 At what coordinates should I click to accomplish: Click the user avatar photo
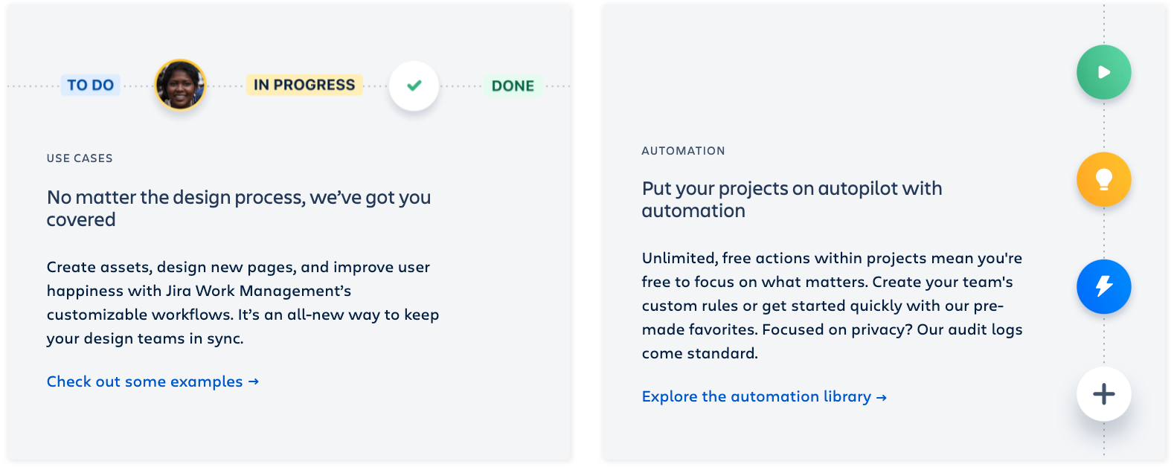pos(180,85)
